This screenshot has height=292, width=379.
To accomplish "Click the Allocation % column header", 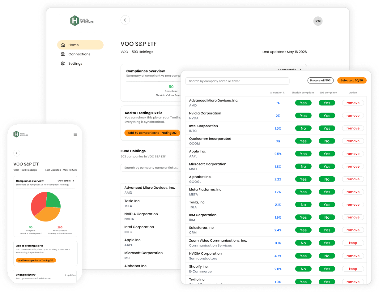I will click(x=277, y=92).
